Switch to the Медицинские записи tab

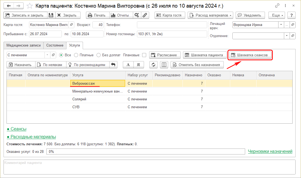tap(24, 45)
